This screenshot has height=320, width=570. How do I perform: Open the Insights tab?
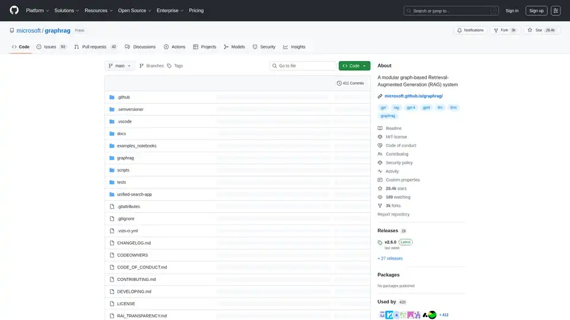pos(294,47)
